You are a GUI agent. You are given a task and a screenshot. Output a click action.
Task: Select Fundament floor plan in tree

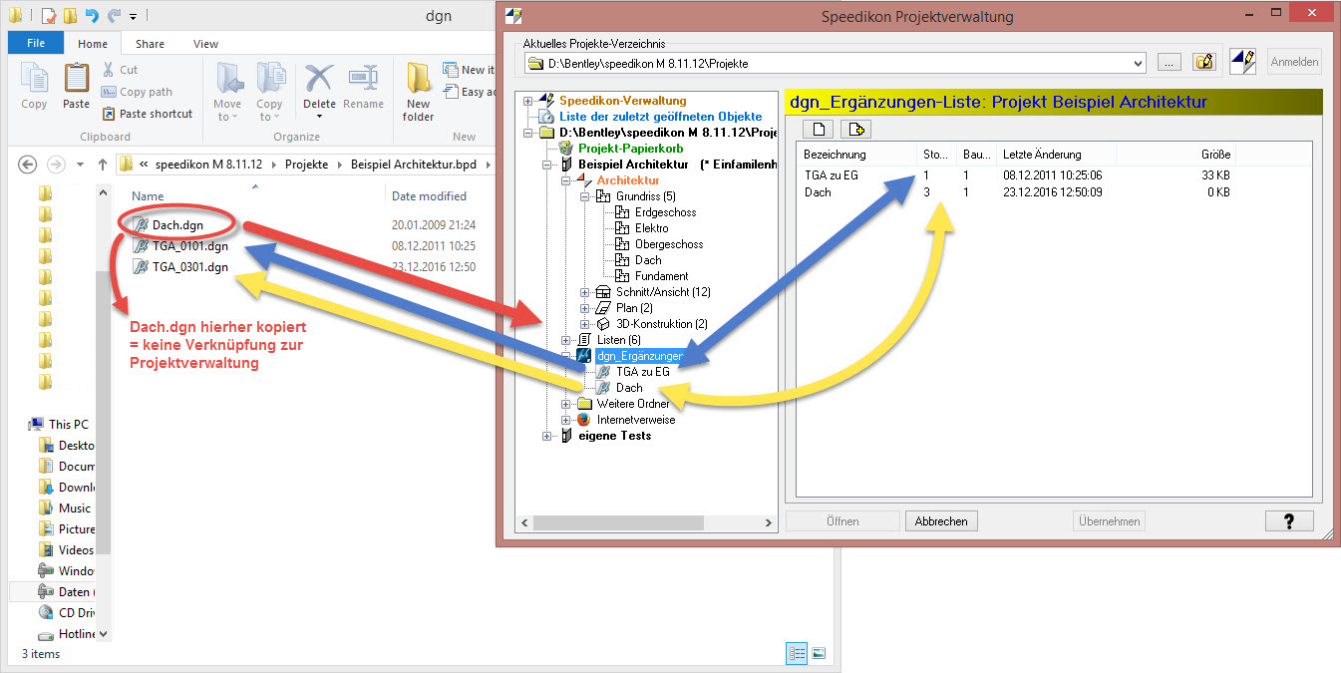click(x=661, y=276)
